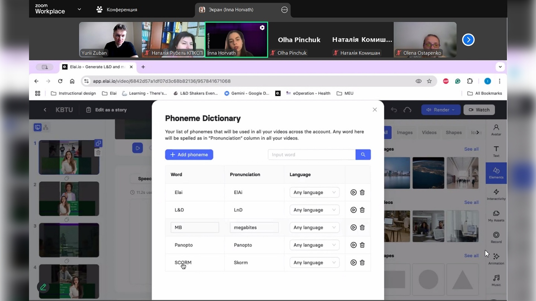Image resolution: width=536 pixels, height=301 pixels.
Task: Open the Render dropdown button
Action: tap(441, 110)
